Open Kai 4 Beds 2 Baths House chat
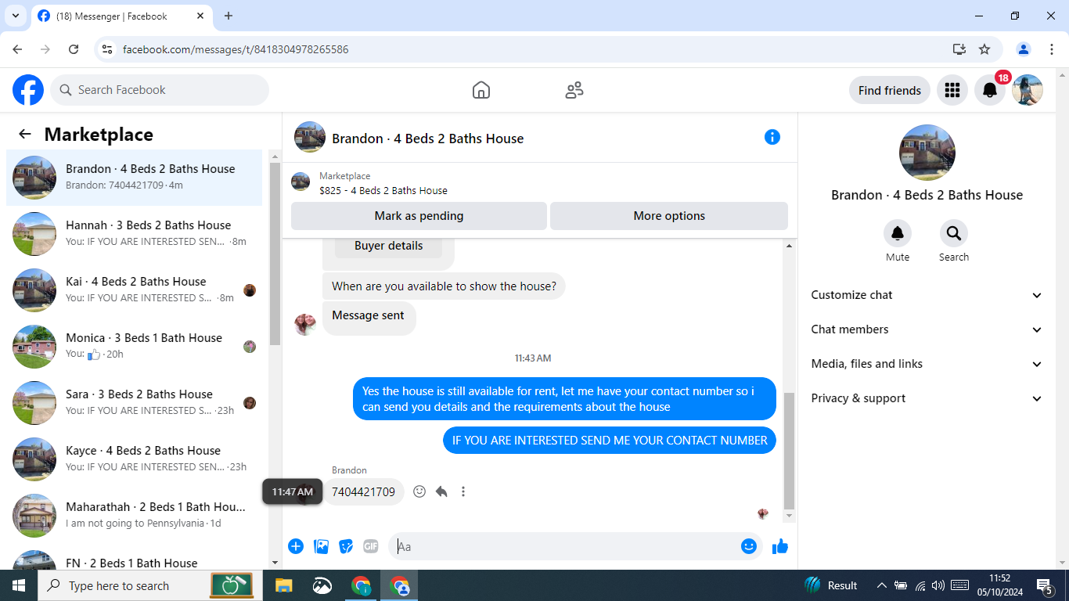Image resolution: width=1069 pixels, height=601 pixels. pyautogui.click(x=135, y=290)
